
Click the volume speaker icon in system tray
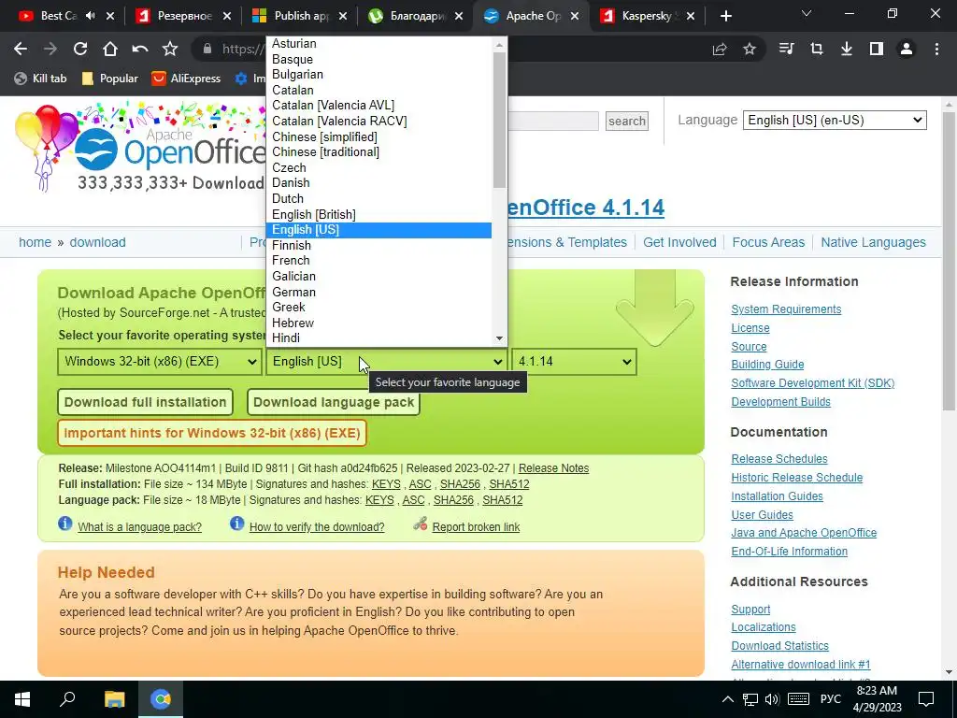pyautogui.click(x=772, y=699)
